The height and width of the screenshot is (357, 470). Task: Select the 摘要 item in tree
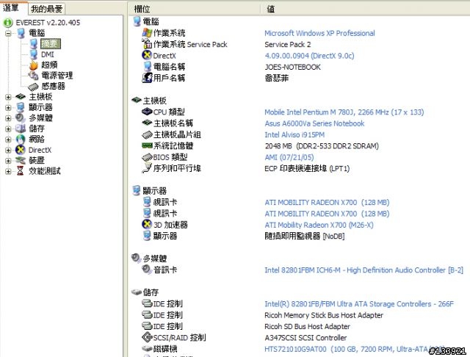pyautogui.click(x=51, y=44)
